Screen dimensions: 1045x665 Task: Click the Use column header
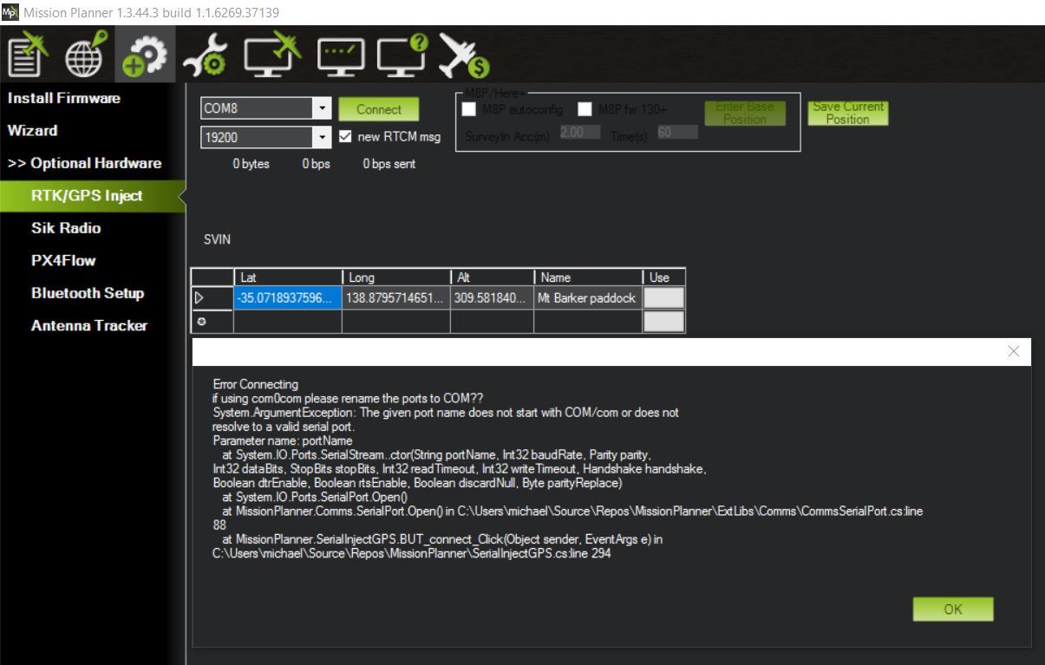pos(663,277)
